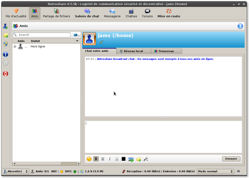Click the red power quit icon
The height and width of the screenshot is (178, 249).
6,74
